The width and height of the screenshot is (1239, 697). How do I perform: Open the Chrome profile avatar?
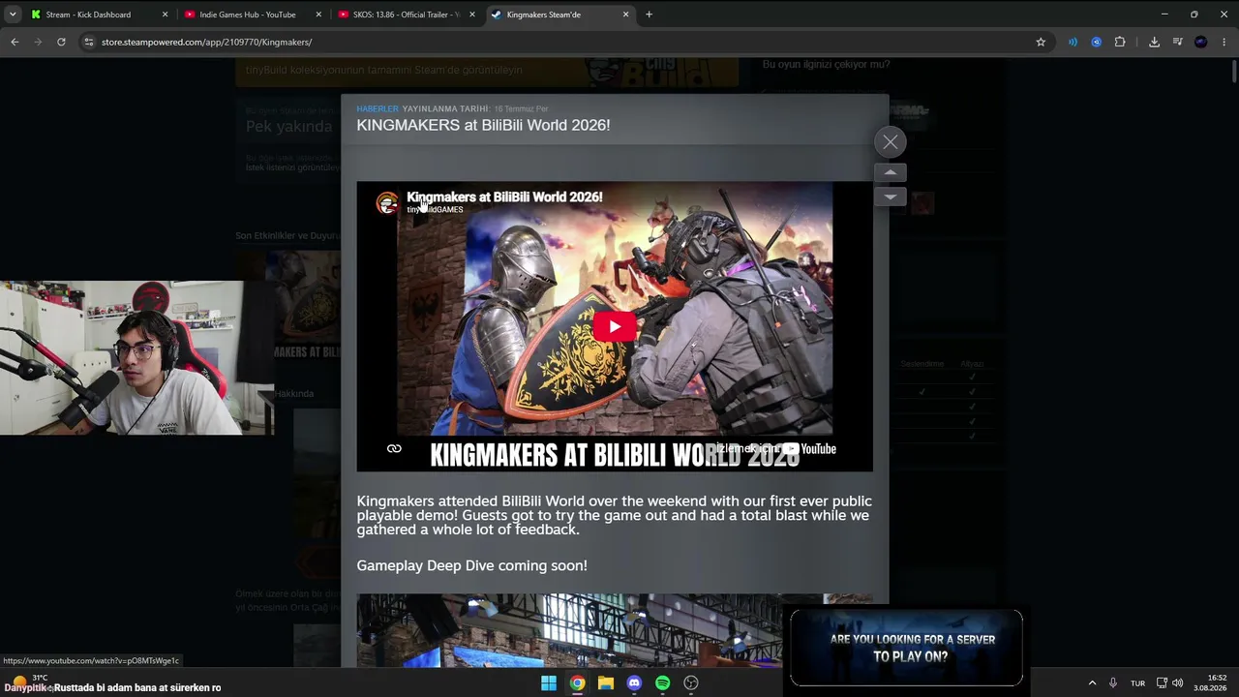[1201, 42]
